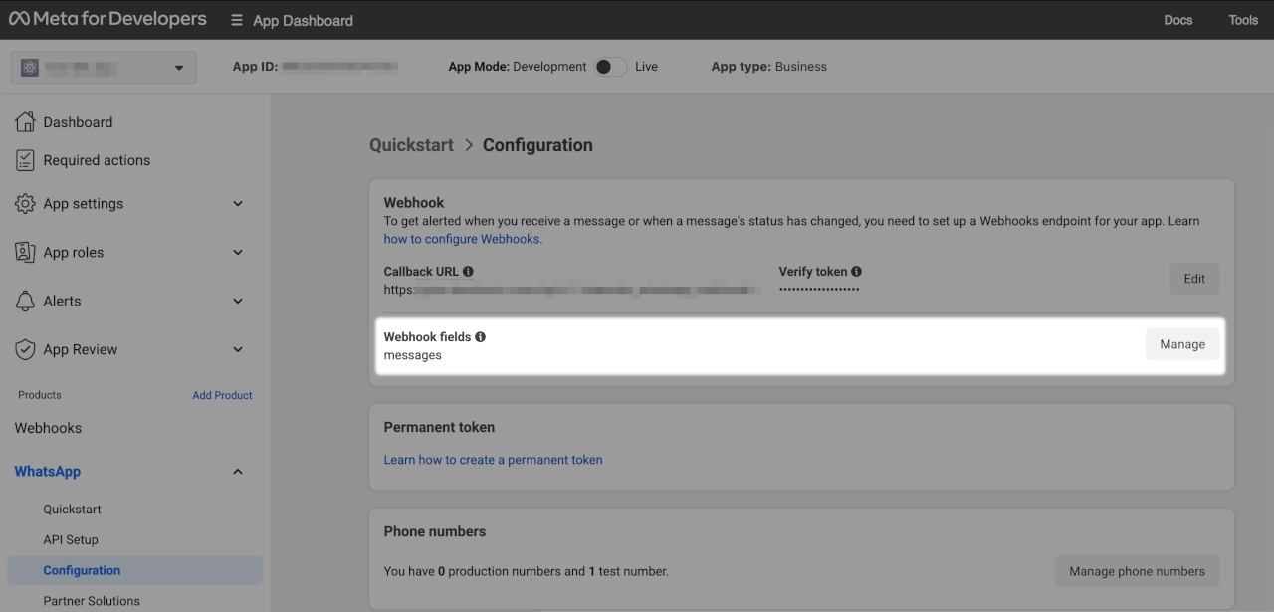Click the blurred Callback URL value
The image size is (1274, 612).
point(573,290)
